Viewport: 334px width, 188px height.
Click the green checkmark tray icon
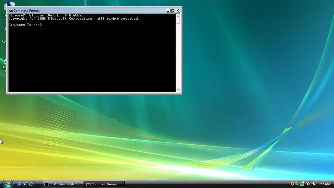pyautogui.click(x=297, y=184)
